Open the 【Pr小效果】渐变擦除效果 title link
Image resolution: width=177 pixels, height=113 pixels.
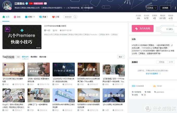pyautogui.click(x=112, y=104)
